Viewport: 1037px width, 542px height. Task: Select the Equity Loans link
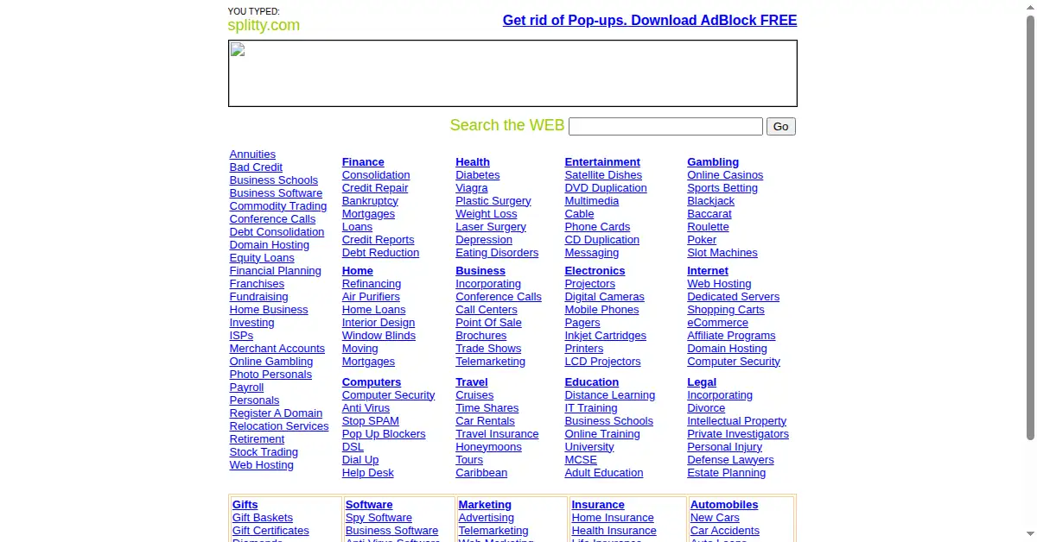pyautogui.click(x=262, y=258)
